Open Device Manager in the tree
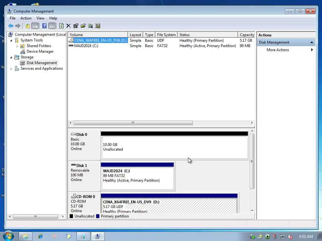The width and height of the screenshot is (322, 241). [x=40, y=51]
